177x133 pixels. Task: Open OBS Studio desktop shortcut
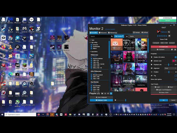tap(32, 85)
